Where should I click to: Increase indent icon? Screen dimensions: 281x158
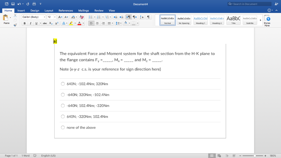(121, 17)
